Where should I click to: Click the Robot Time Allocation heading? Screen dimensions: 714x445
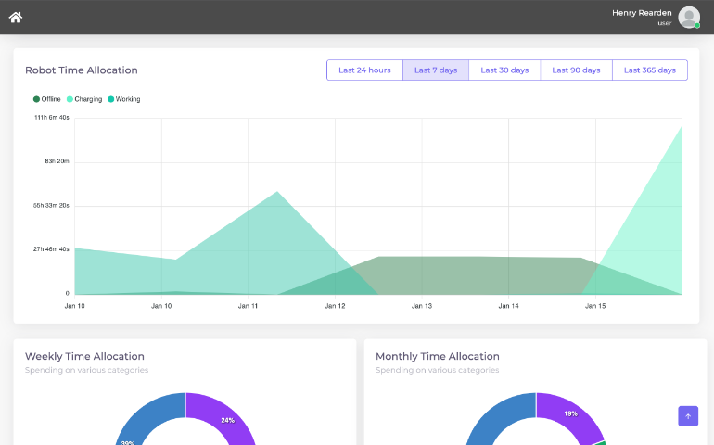(x=81, y=70)
